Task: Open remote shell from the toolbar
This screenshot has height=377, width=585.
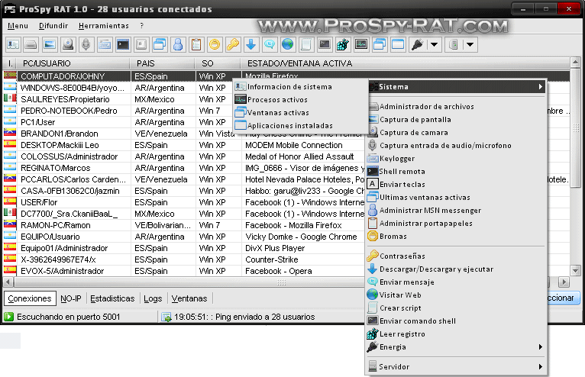Action: tap(123, 45)
